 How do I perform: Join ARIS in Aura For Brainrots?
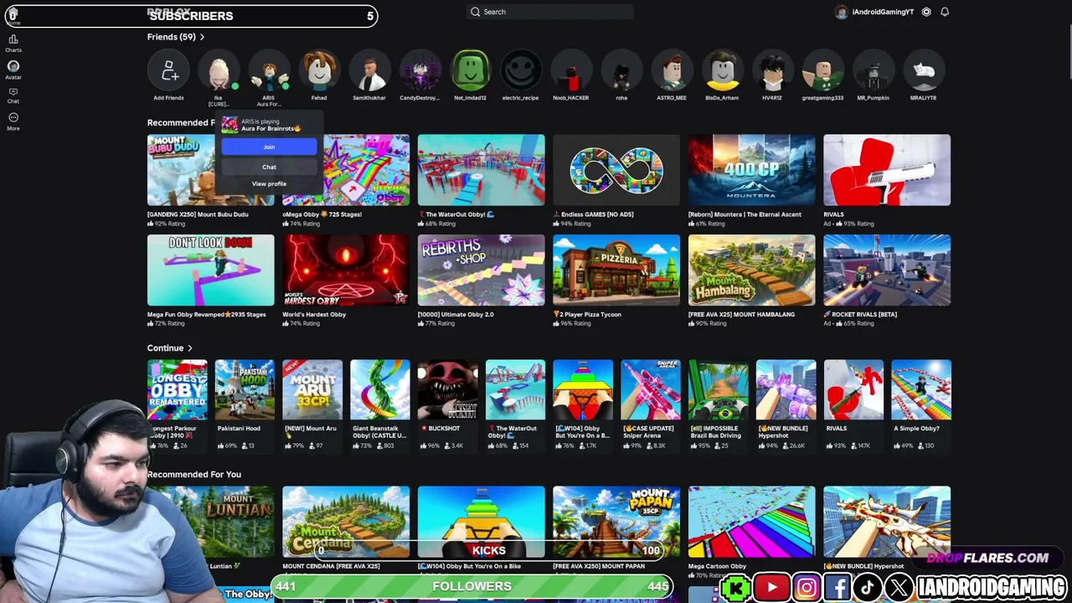click(269, 147)
